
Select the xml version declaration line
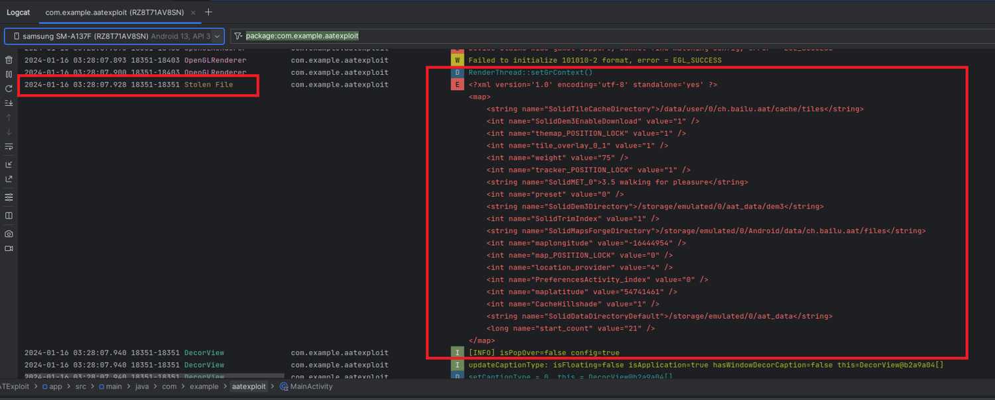[592, 85]
